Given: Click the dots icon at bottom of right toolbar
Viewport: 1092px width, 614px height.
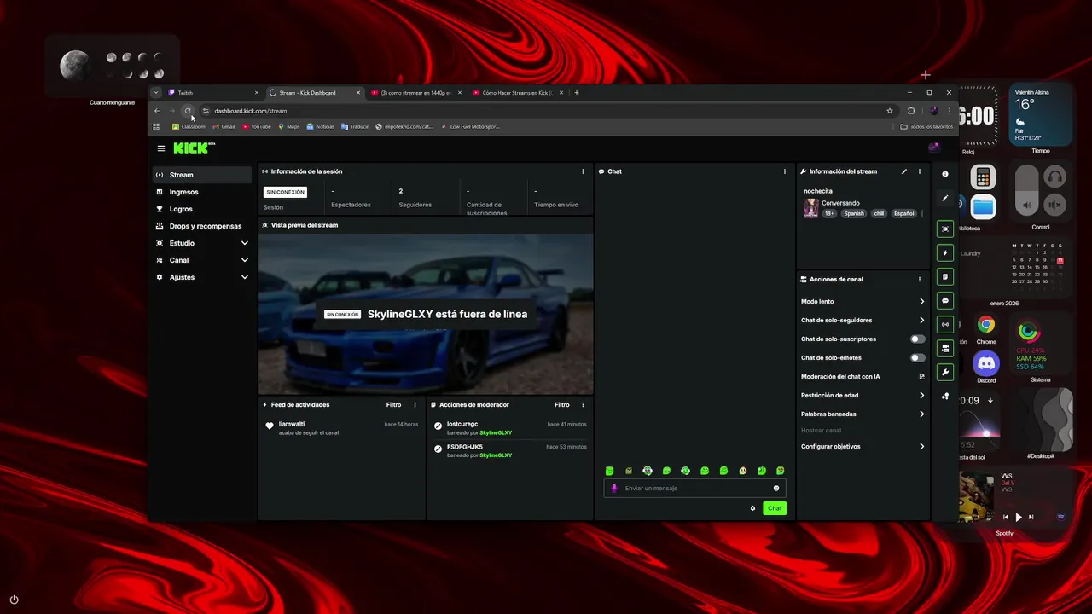Looking at the screenshot, I should click(944, 397).
